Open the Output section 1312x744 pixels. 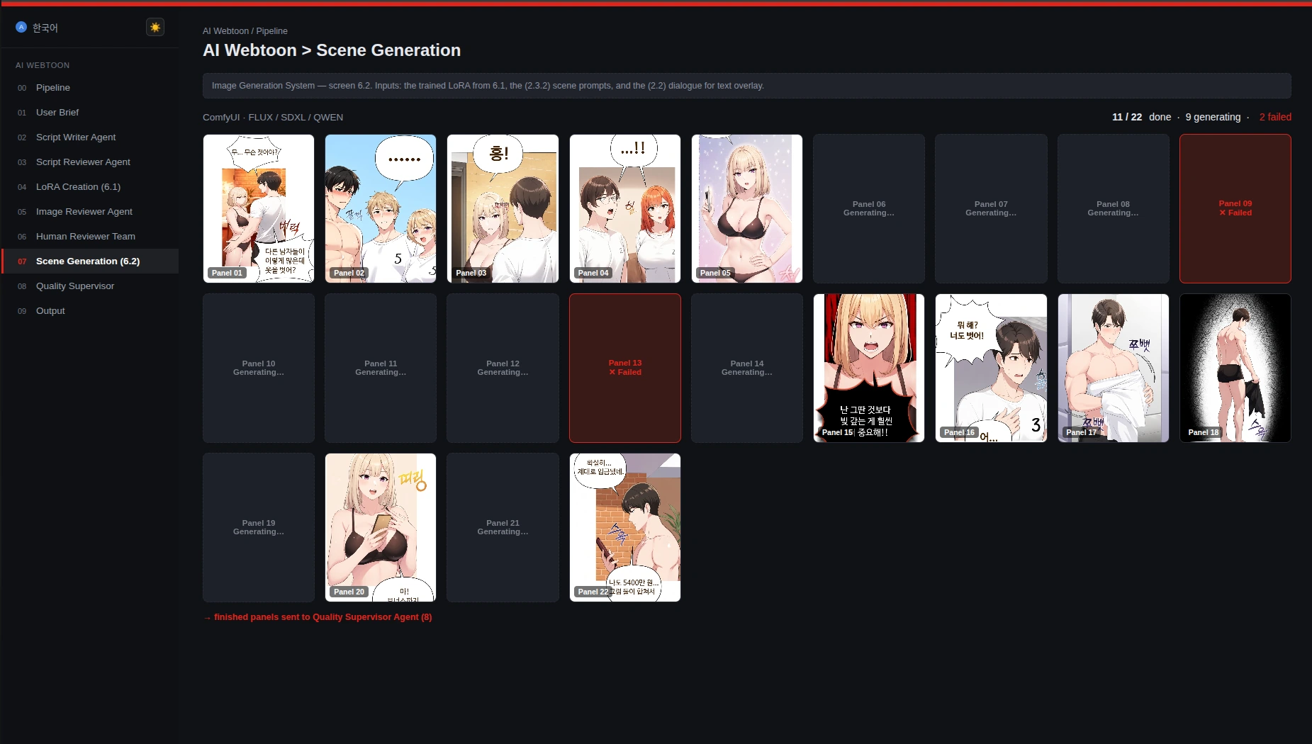point(90,311)
